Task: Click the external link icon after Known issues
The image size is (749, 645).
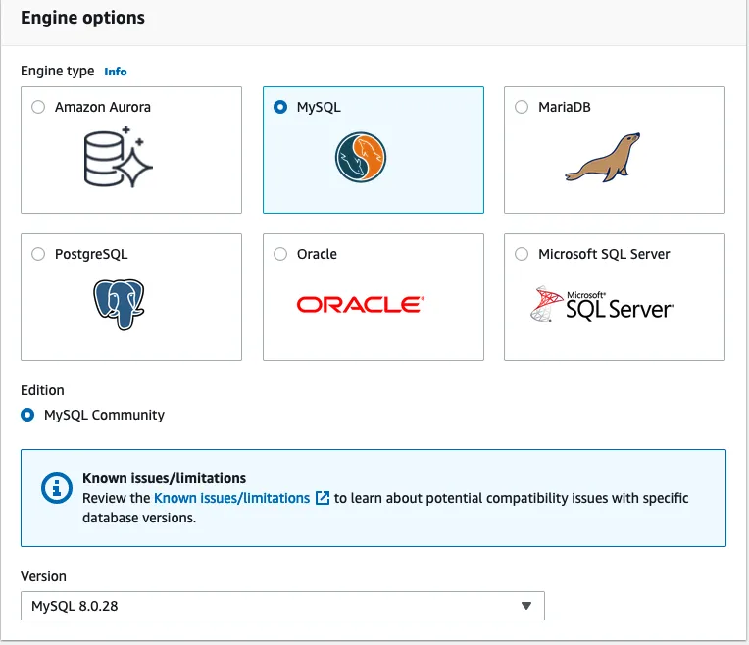Action: [x=323, y=498]
